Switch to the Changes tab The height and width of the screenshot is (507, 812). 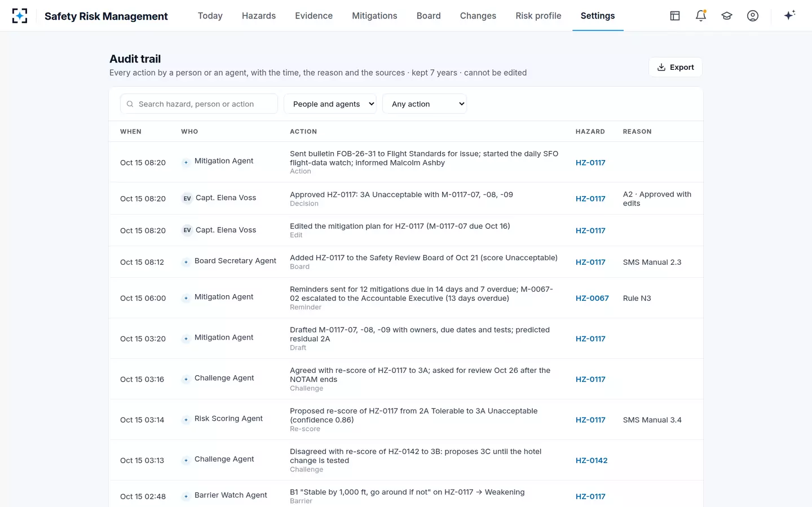click(x=478, y=16)
